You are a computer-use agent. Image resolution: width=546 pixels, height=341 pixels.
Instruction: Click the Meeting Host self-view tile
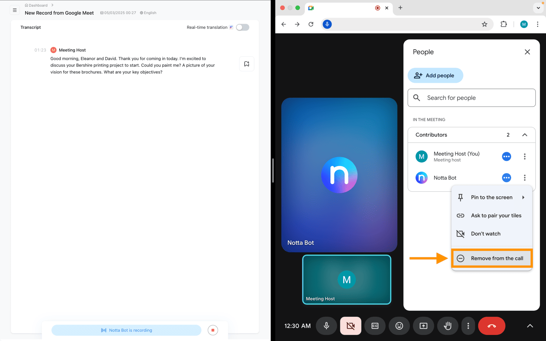click(347, 280)
